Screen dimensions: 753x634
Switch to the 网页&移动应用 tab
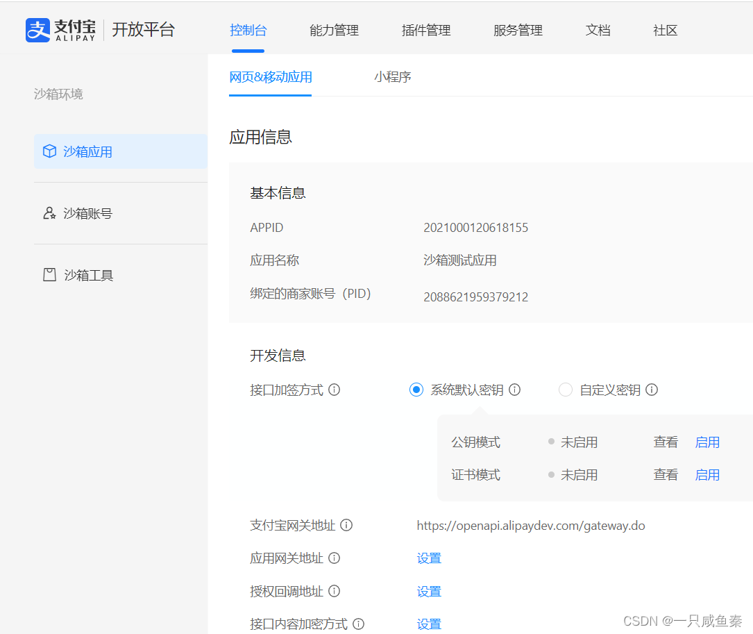[271, 77]
